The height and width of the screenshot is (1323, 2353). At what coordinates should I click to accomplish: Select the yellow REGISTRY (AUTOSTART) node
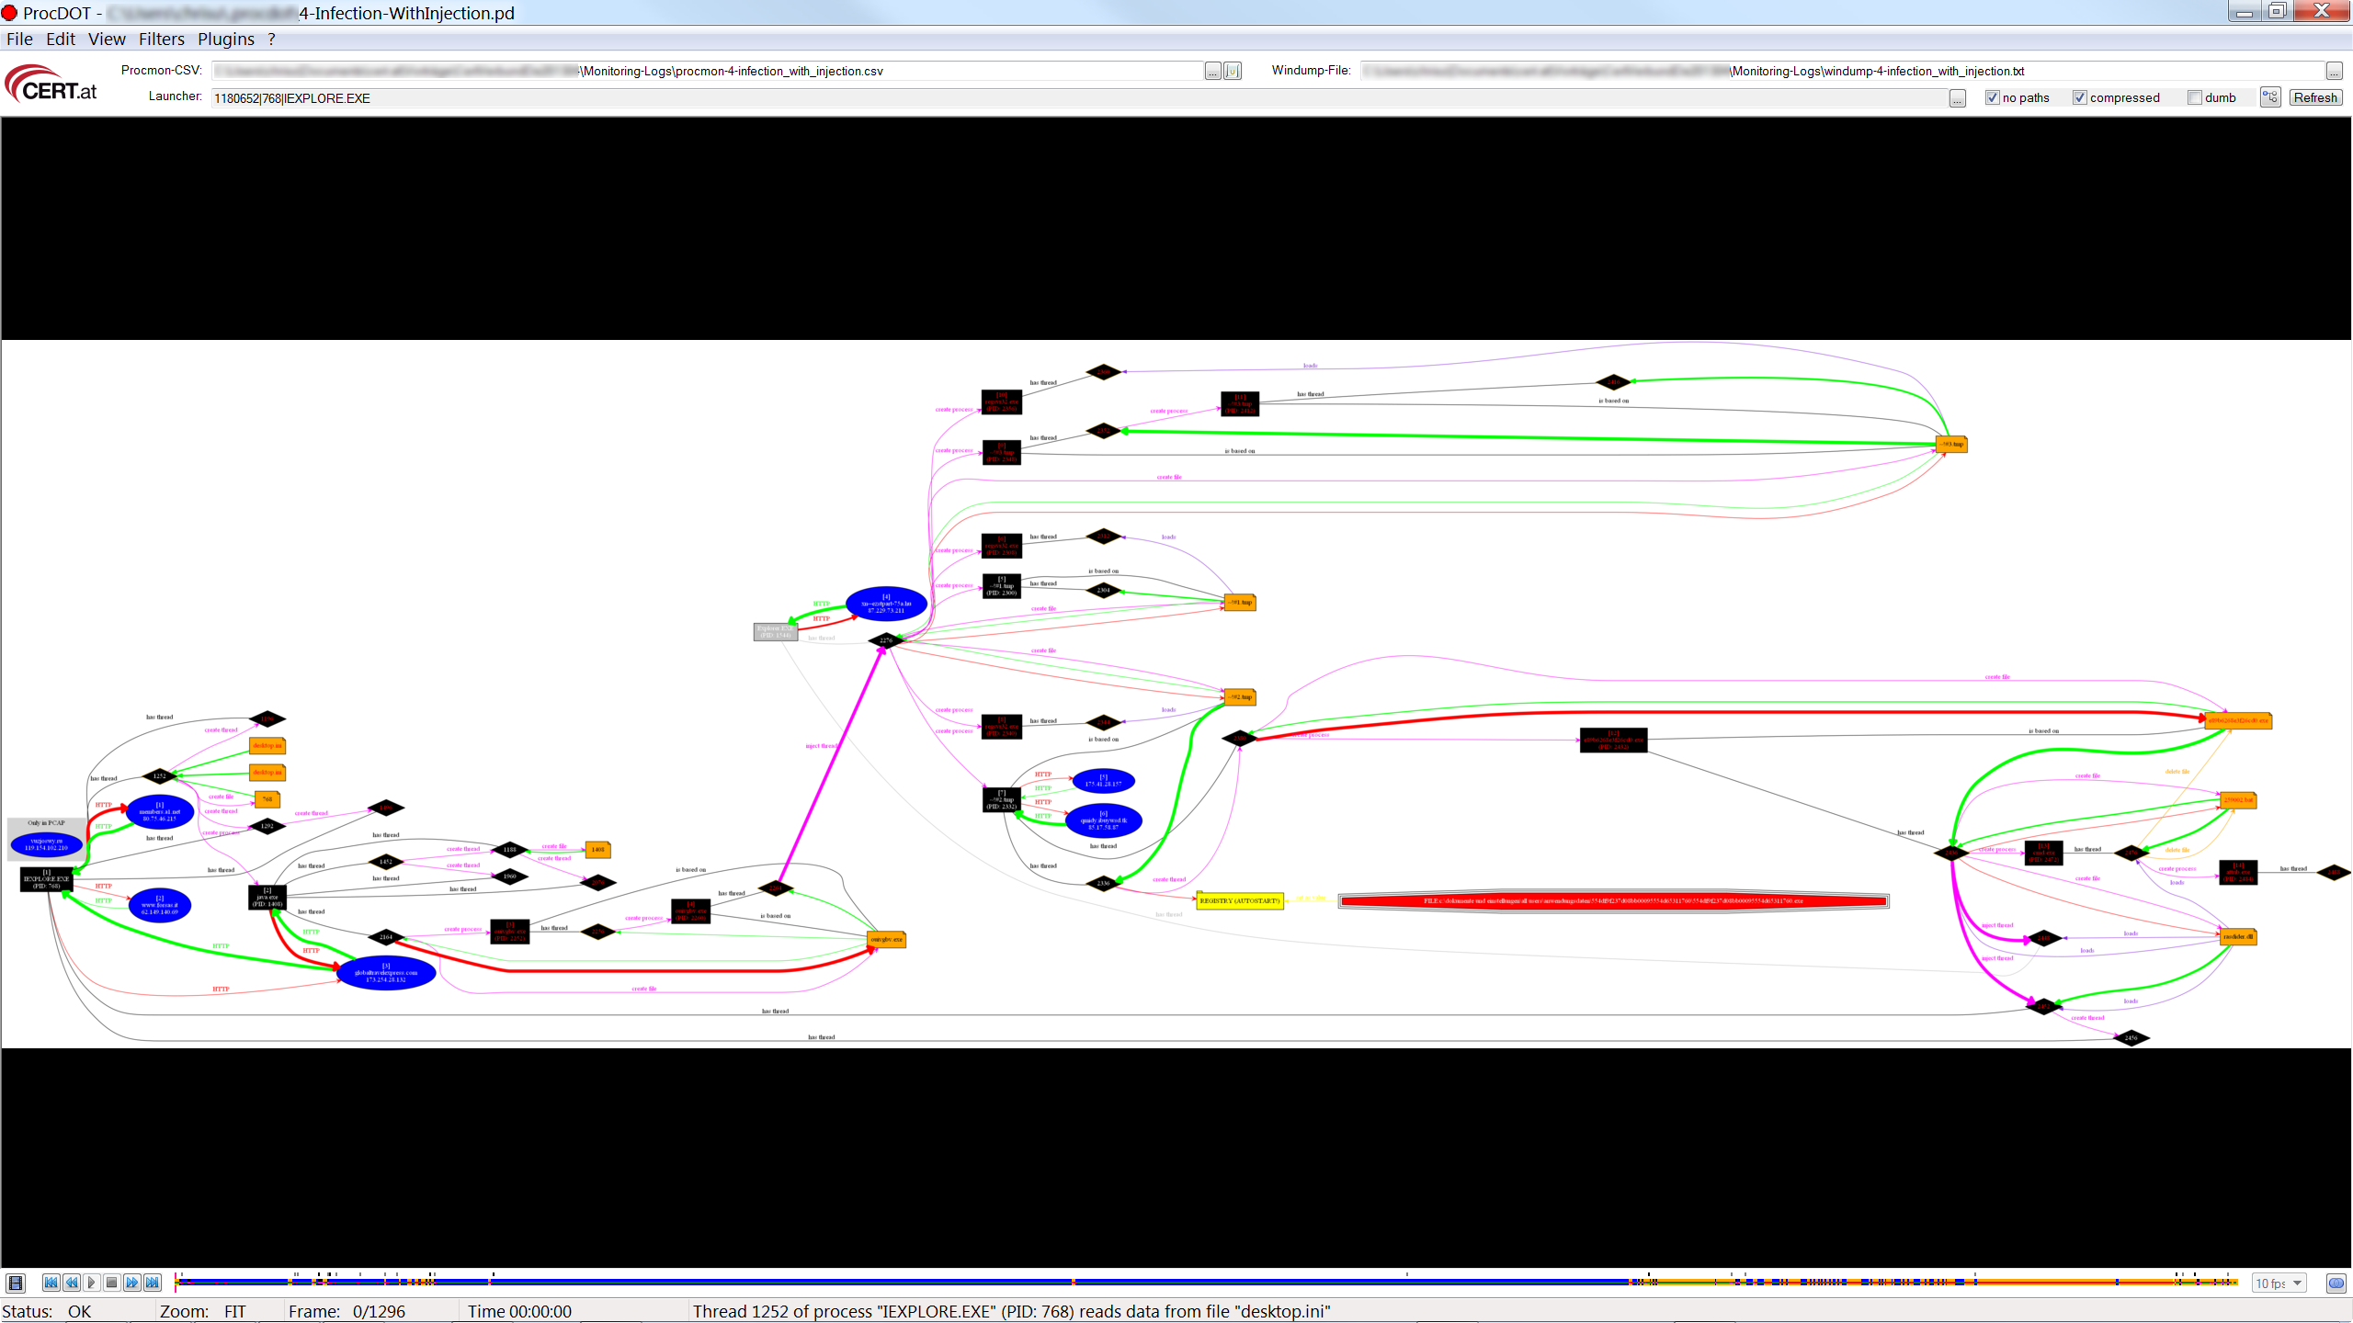coord(1240,901)
